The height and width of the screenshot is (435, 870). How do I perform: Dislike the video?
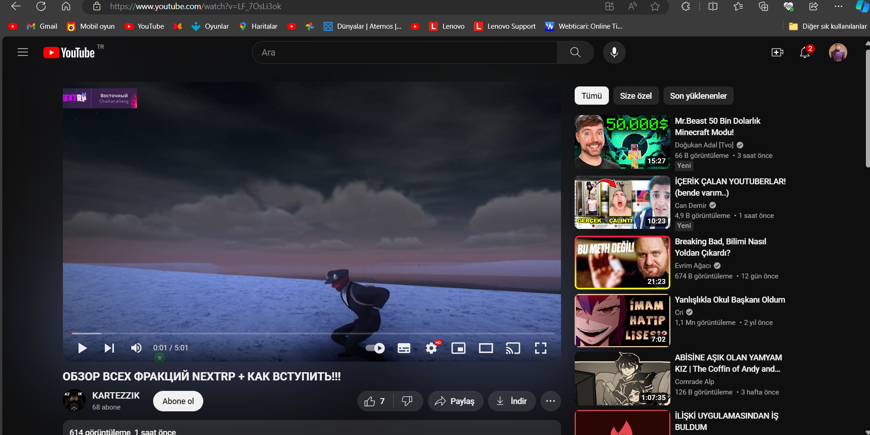[407, 401]
